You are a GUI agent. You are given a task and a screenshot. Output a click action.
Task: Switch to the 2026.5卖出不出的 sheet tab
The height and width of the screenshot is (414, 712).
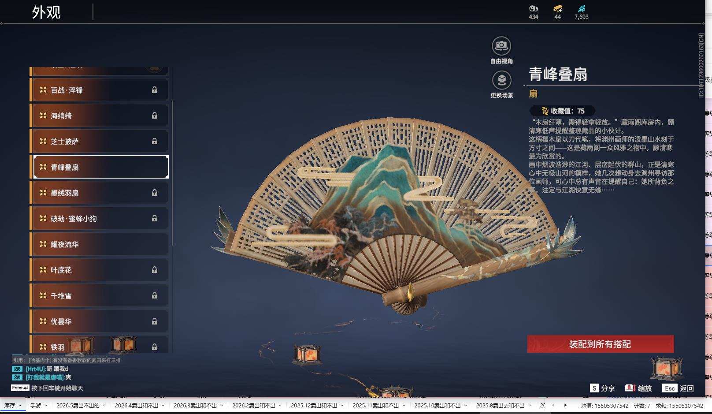point(78,405)
